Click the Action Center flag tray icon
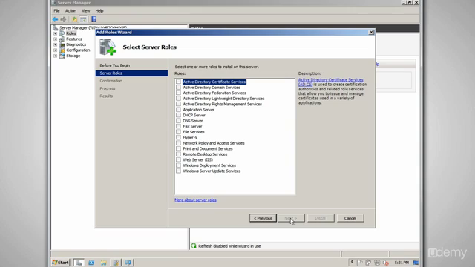Image resolution: width=475 pixels, height=267 pixels. click(x=360, y=263)
